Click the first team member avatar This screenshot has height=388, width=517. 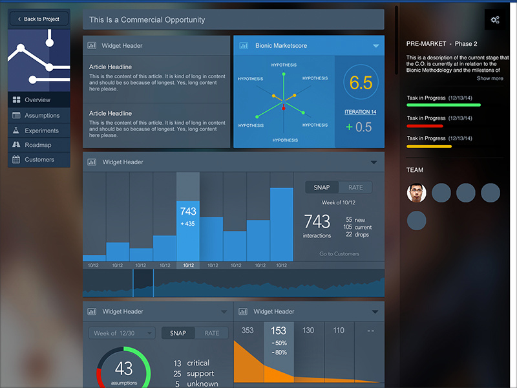point(416,192)
